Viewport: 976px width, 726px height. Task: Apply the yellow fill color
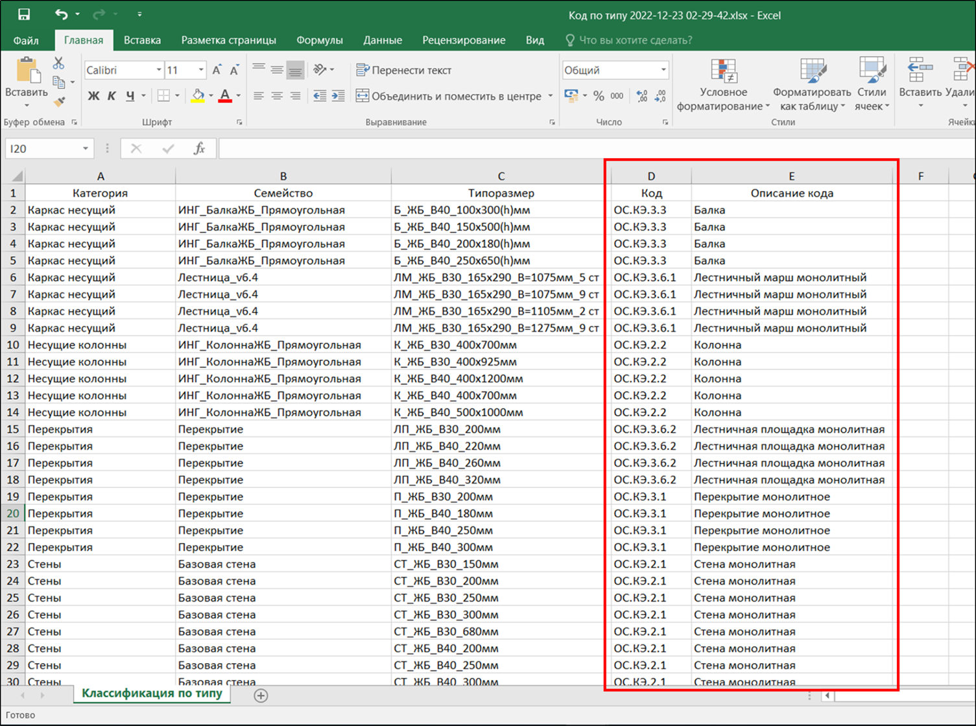tap(198, 96)
